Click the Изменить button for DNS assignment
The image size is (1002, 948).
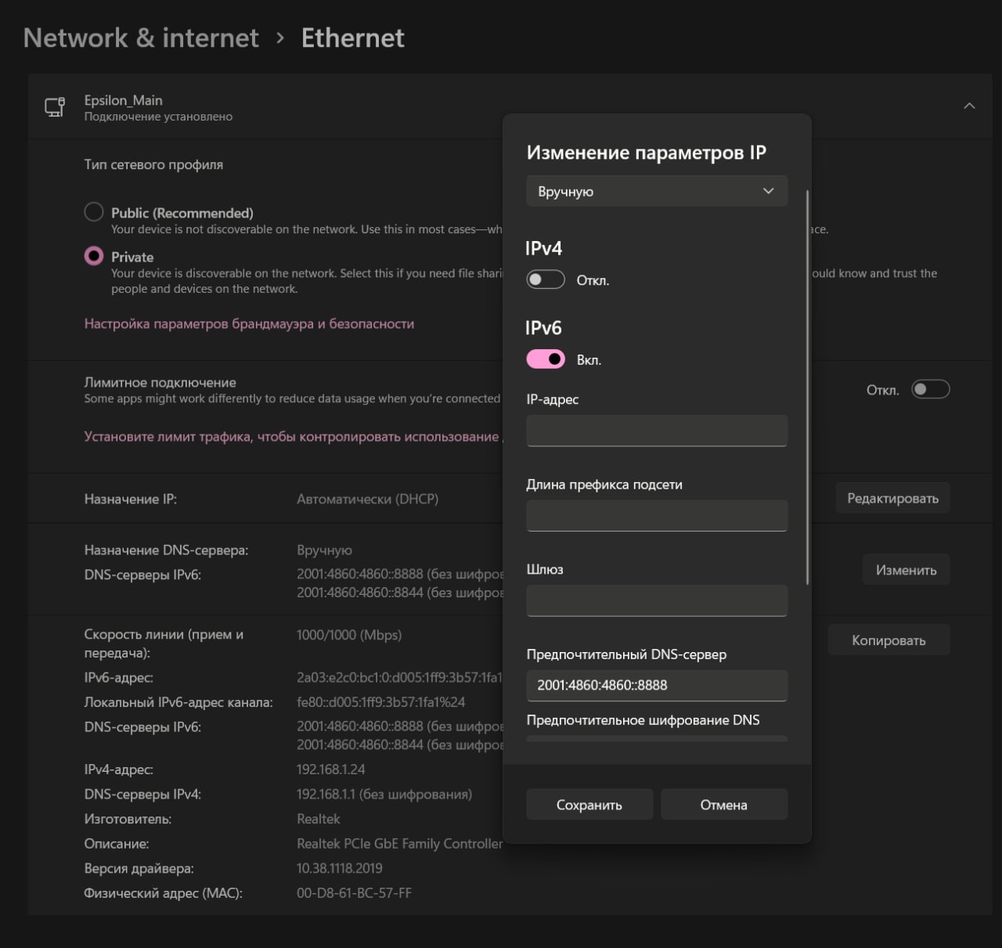coord(906,570)
